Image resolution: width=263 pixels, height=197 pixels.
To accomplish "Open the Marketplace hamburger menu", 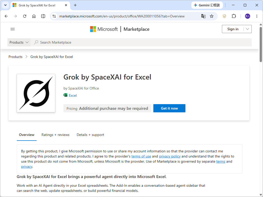I will click(13, 29).
